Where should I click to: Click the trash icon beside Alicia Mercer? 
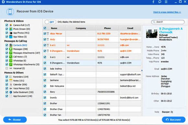pos(48,34)
